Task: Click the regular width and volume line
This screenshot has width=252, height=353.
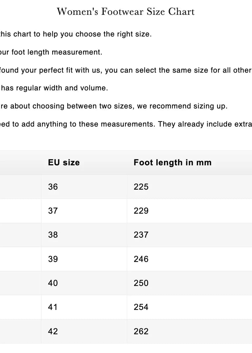Action: (x=54, y=88)
